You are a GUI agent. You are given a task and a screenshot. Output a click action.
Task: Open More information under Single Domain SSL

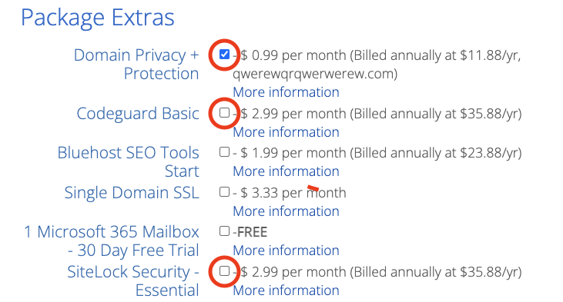click(286, 211)
